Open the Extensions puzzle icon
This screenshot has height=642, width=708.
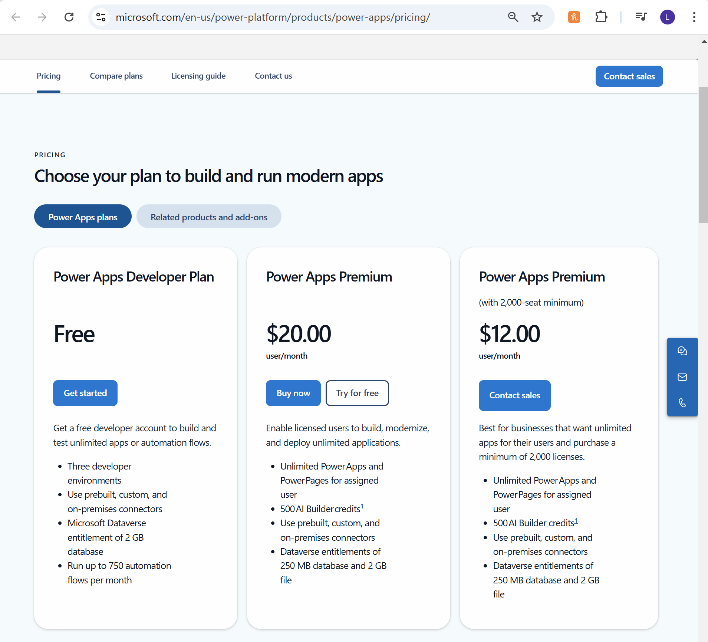(x=601, y=17)
